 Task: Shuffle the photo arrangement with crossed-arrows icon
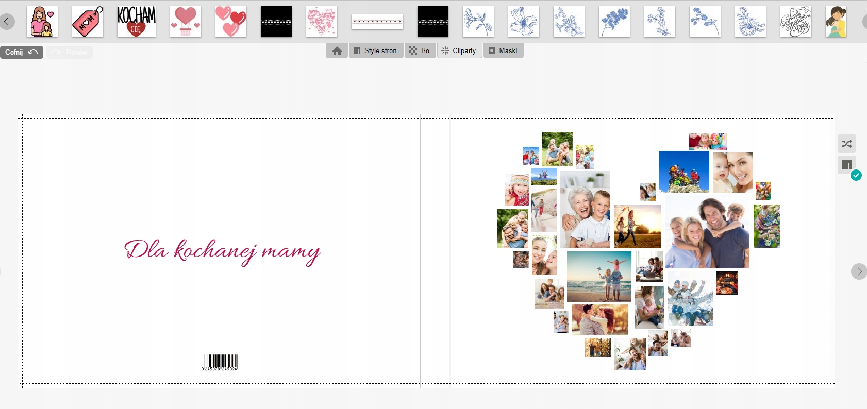pyautogui.click(x=847, y=144)
